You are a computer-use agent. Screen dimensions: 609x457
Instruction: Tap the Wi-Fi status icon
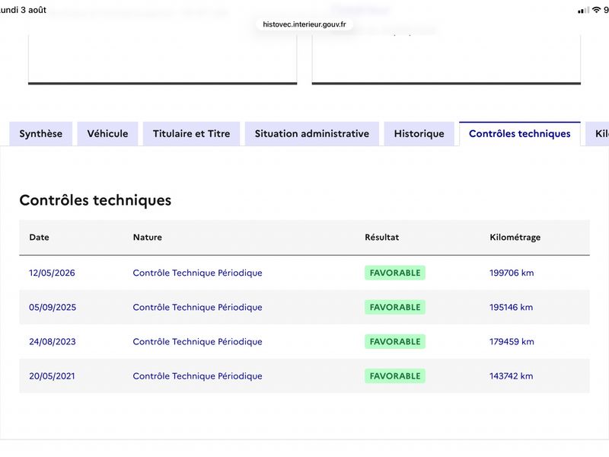pos(596,10)
